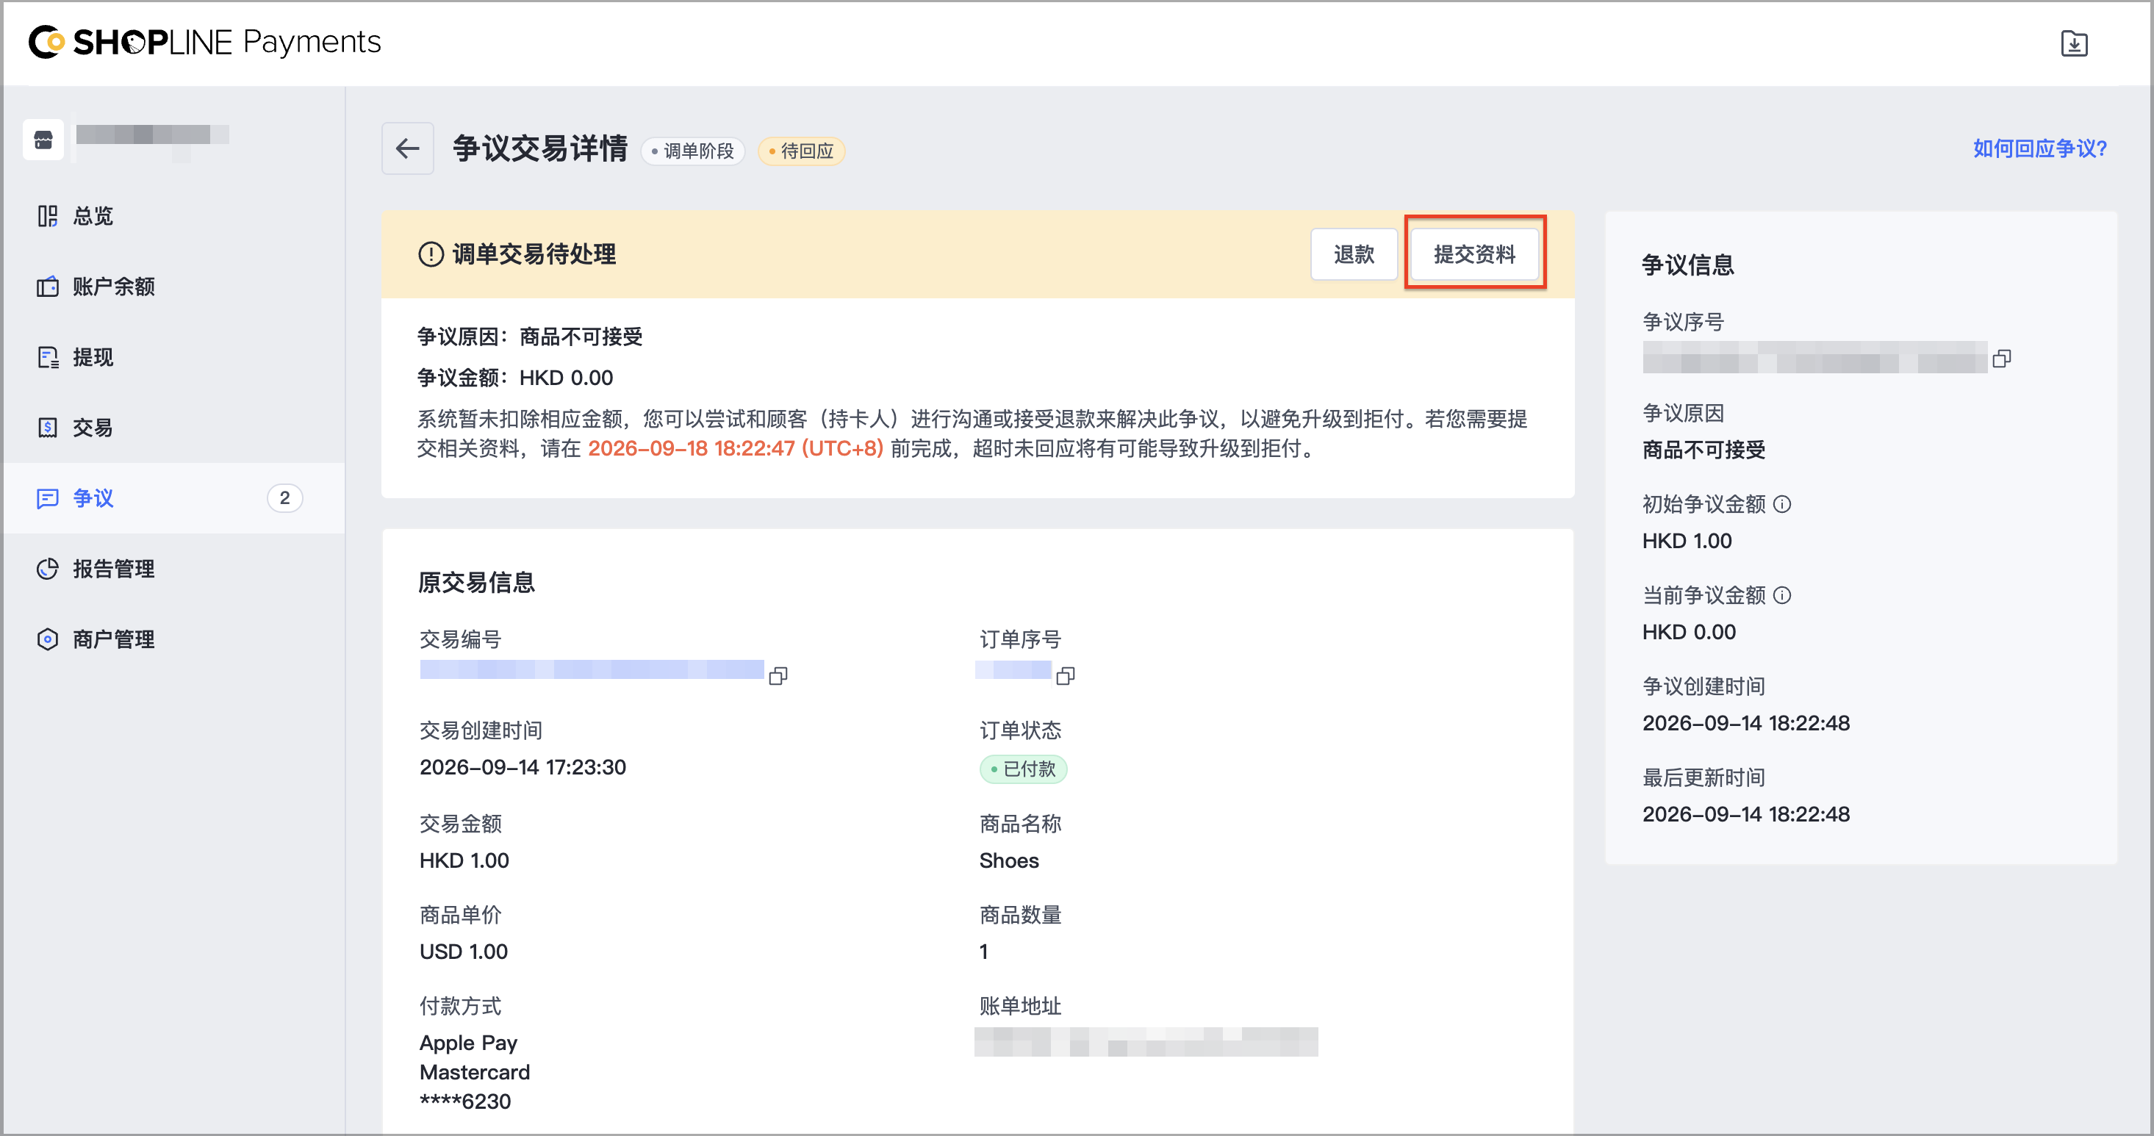Click the Apple Pay payment method text
The image size is (2154, 1136).
[468, 1043]
